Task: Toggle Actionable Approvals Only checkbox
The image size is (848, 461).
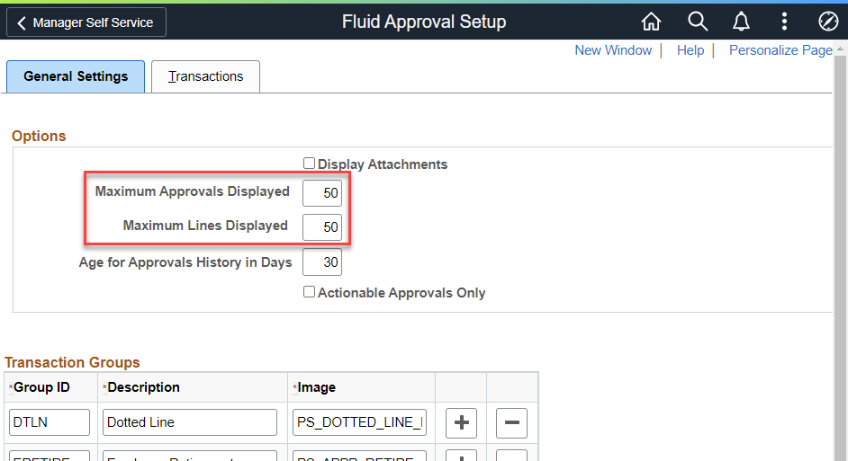Action: pyautogui.click(x=310, y=292)
